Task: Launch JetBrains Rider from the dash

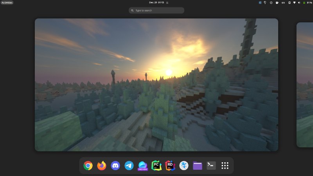Action: [170, 165]
